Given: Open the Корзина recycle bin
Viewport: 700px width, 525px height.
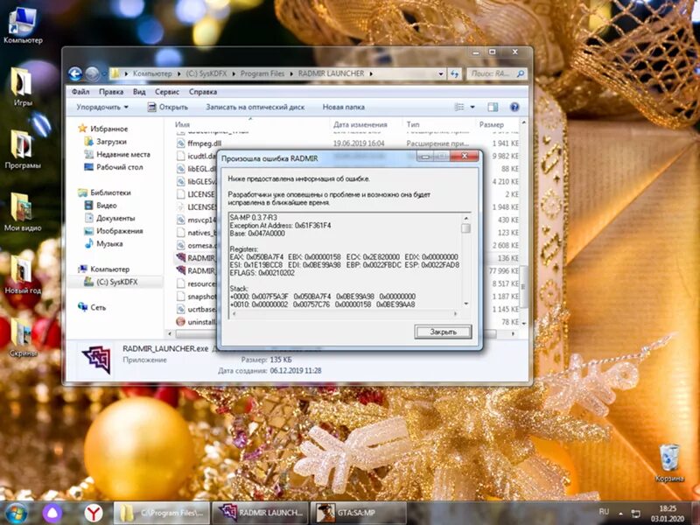Looking at the screenshot, I should [669, 463].
